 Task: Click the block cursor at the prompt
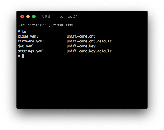[23, 56]
